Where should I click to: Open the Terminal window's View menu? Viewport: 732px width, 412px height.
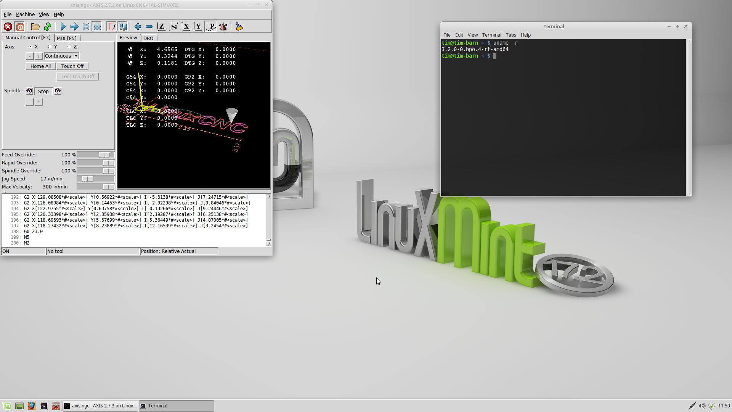click(473, 35)
